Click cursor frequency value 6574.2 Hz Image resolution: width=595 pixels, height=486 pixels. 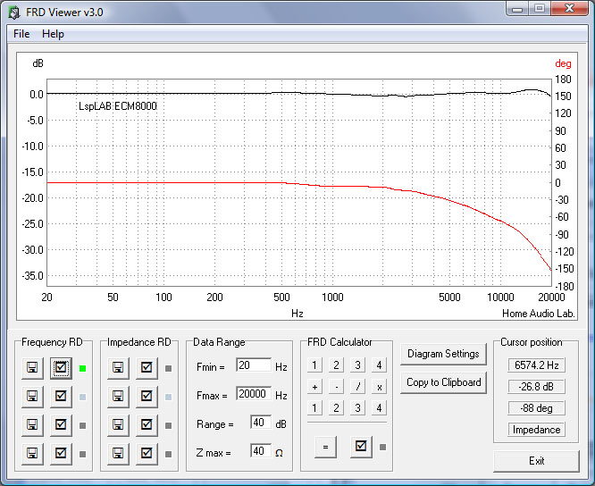click(x=537, y=365)
